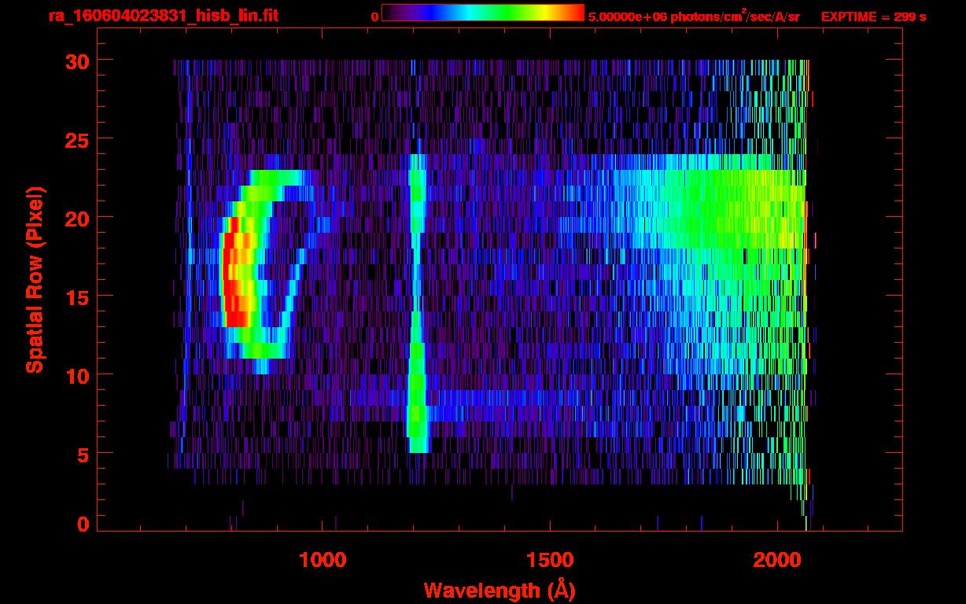Select the colorbar minimum label 0
The width and height of the screenshot is (966, 604).
point(374,17)
